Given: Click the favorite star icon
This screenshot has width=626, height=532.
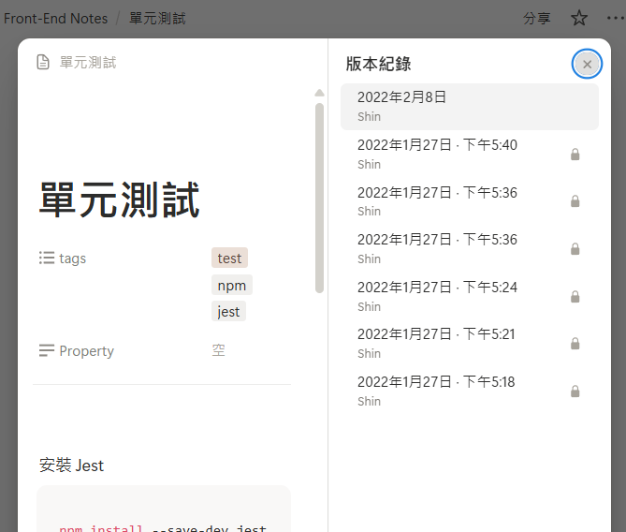Looking at the screenshot, I should (x=578, y=19).
